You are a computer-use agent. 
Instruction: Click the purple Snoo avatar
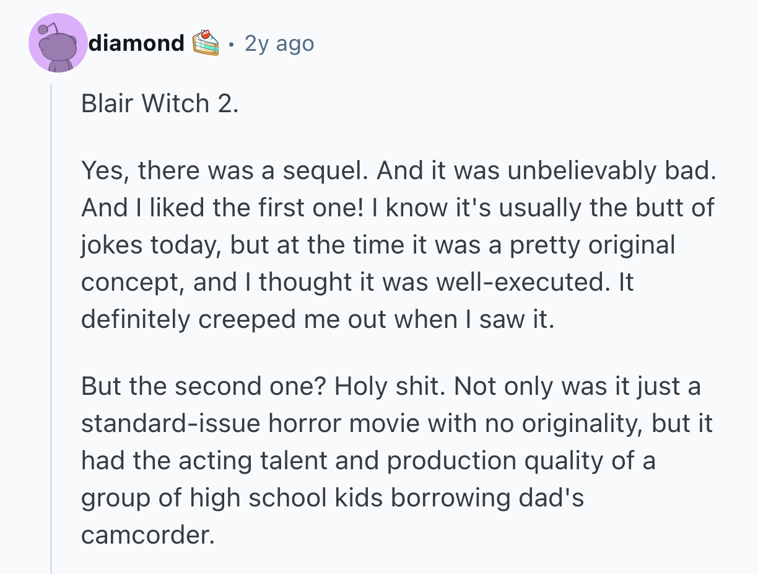58,43
